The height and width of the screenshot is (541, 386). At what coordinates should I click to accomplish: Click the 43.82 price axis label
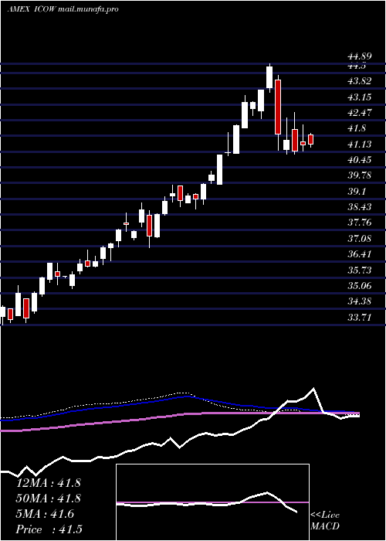click(360, 81)
